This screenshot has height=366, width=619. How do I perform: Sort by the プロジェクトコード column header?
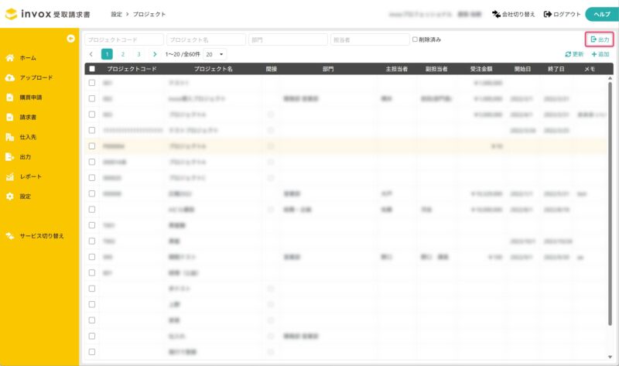132,69
